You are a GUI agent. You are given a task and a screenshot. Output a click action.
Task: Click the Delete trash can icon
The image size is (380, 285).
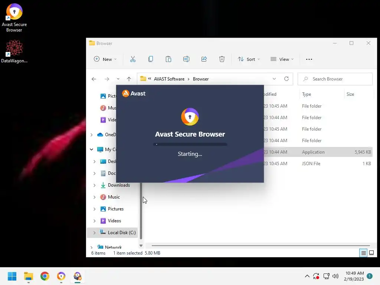point(222,59)
